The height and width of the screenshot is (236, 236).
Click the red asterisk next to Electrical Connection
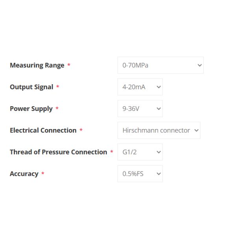point(81,131)
